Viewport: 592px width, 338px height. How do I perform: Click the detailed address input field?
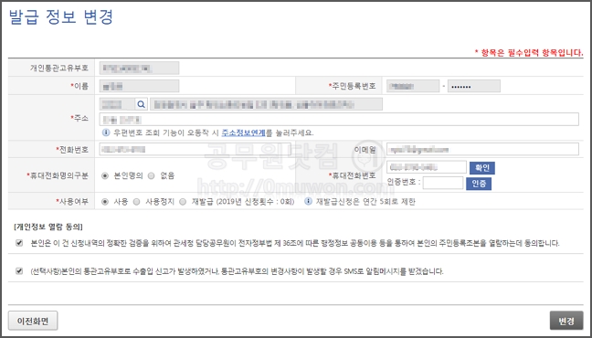(339, 120)
